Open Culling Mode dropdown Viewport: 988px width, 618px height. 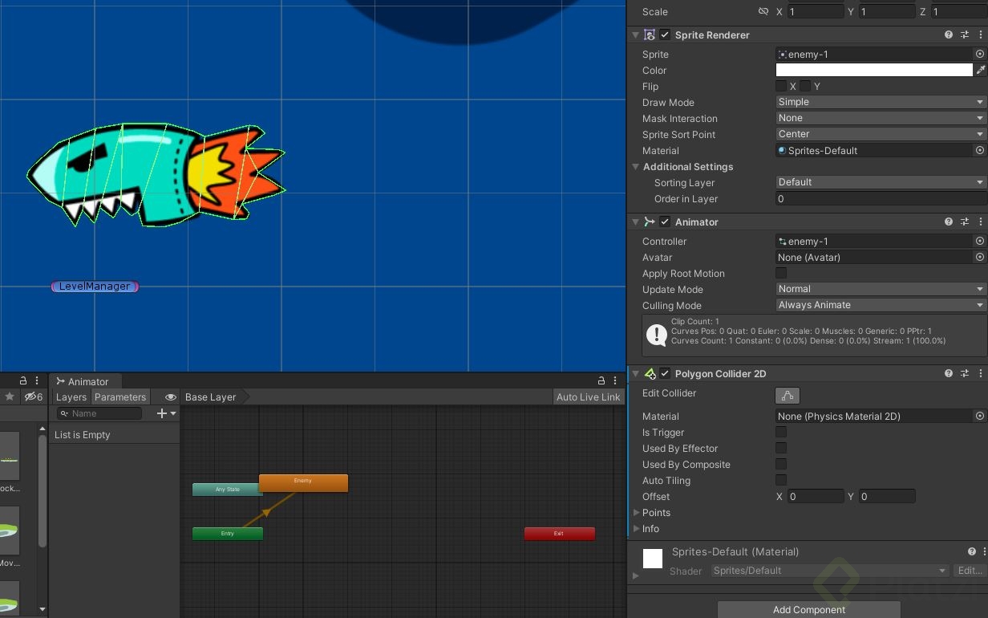click(x=881, y=305)
